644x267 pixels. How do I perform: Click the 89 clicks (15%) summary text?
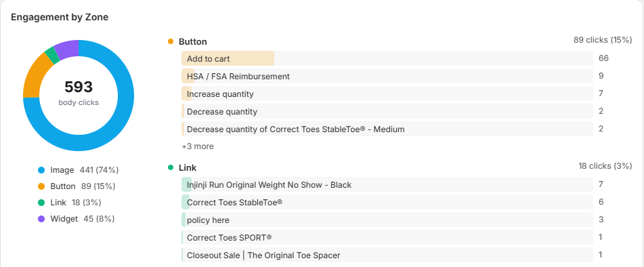(603, 40)
